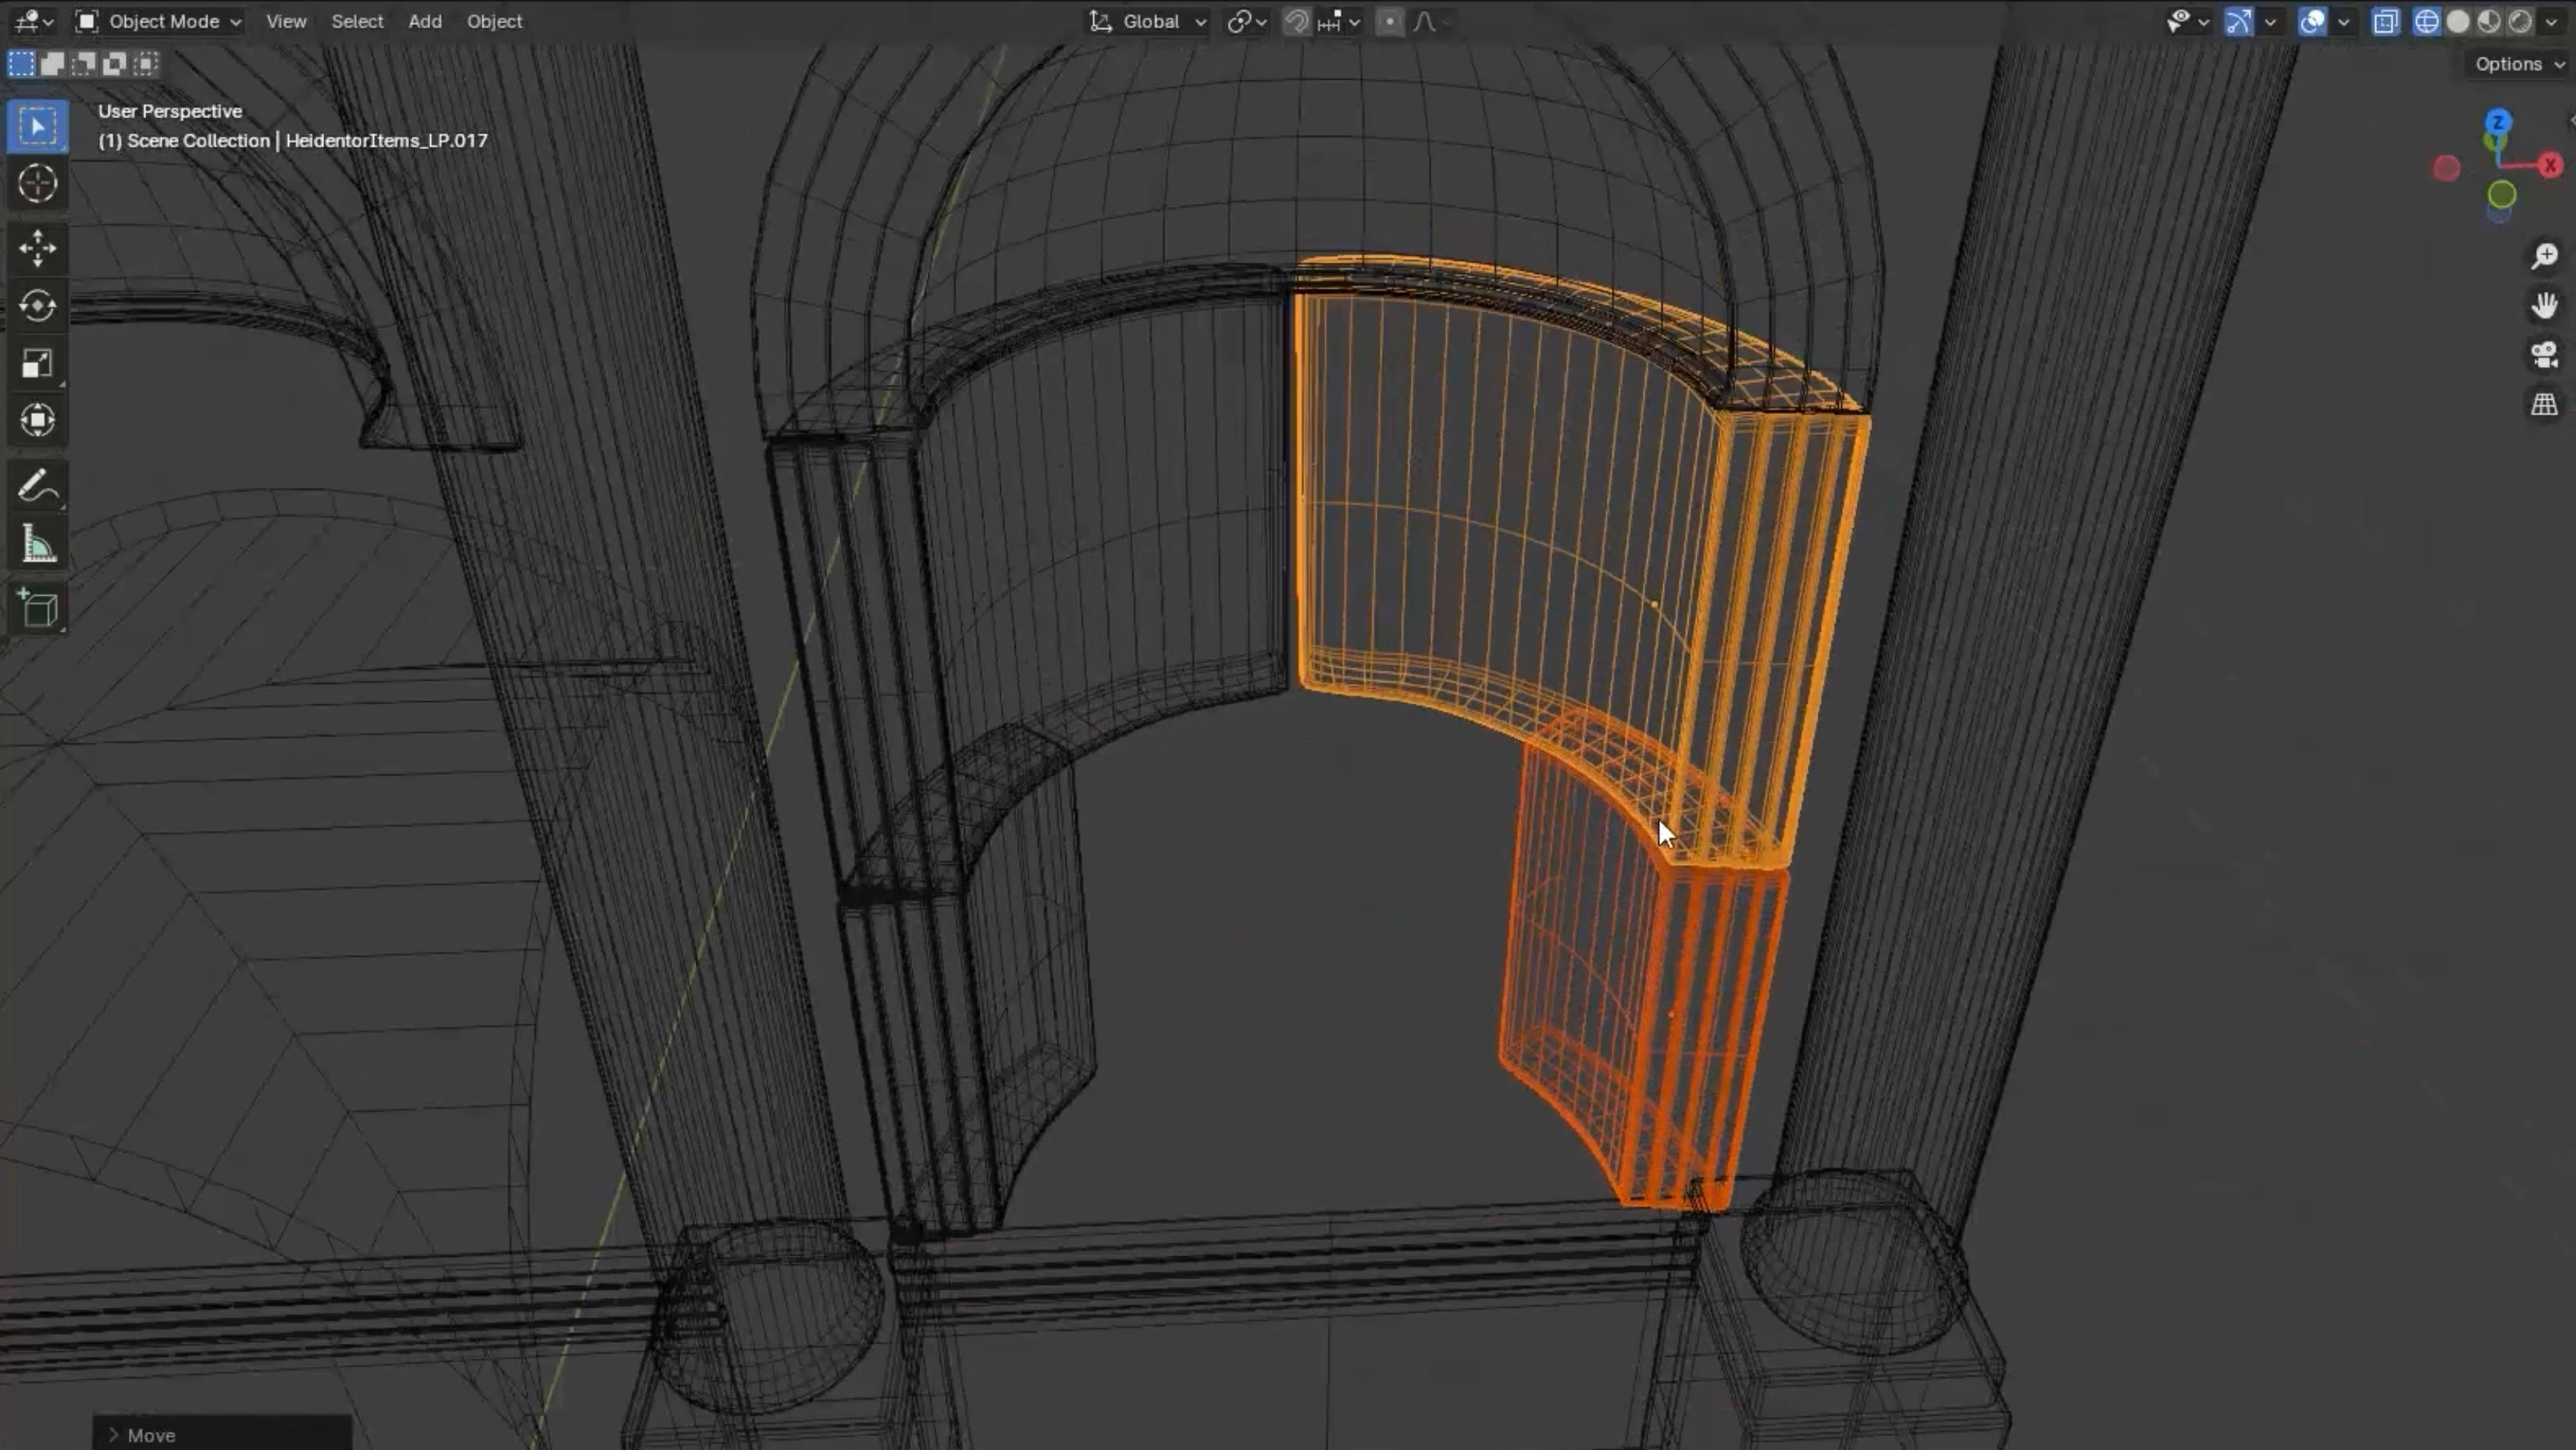Toggle X-ray display mode

pyautogui.click(x=2385, y=21)
